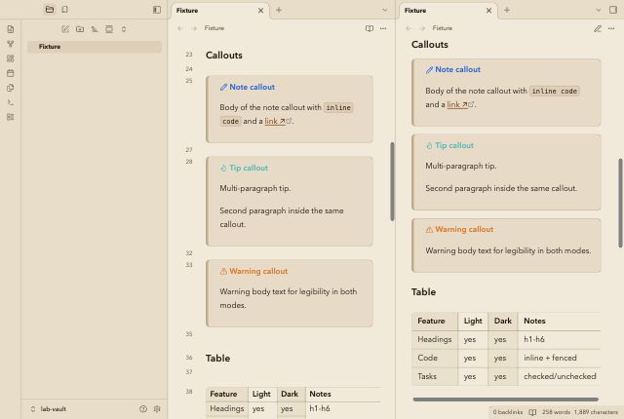This screenshot has width=624, height=419.
Task: Click the Warning callout title in editing pane
Action: [x=258, y=271]
